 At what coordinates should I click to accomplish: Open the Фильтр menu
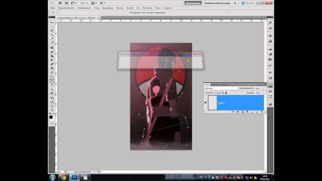coord(120,8)
